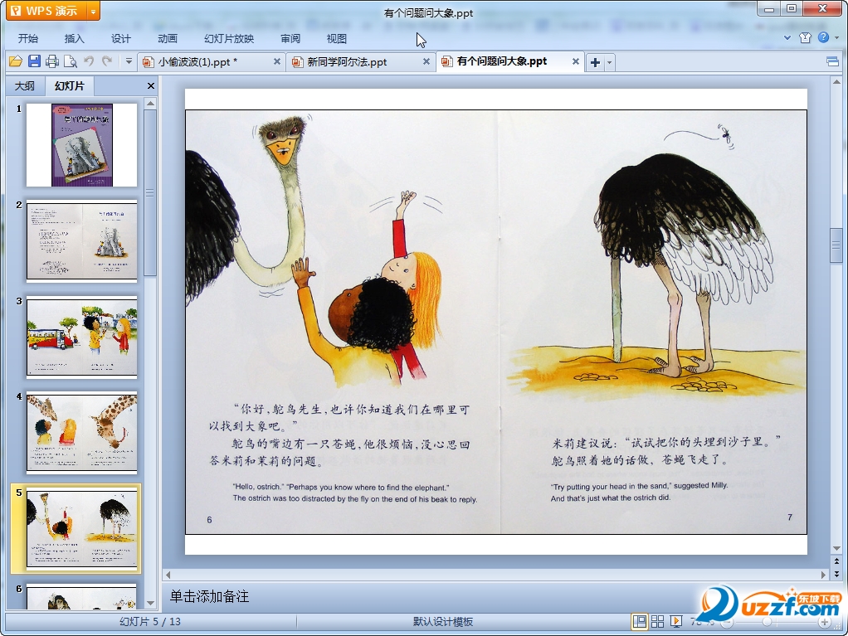The image size is (848, 636).
Task: Click the 幻灯片 5 / 13 status text
Action: [x=150, y=622]
